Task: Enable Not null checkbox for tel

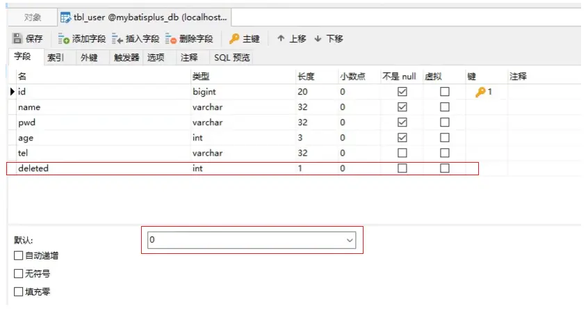Action: point(402,153)
